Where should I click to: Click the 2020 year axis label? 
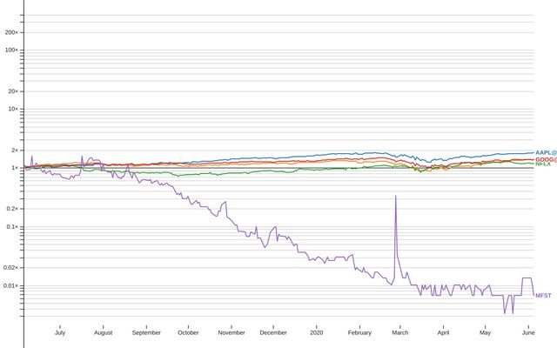tap(317, 332)
